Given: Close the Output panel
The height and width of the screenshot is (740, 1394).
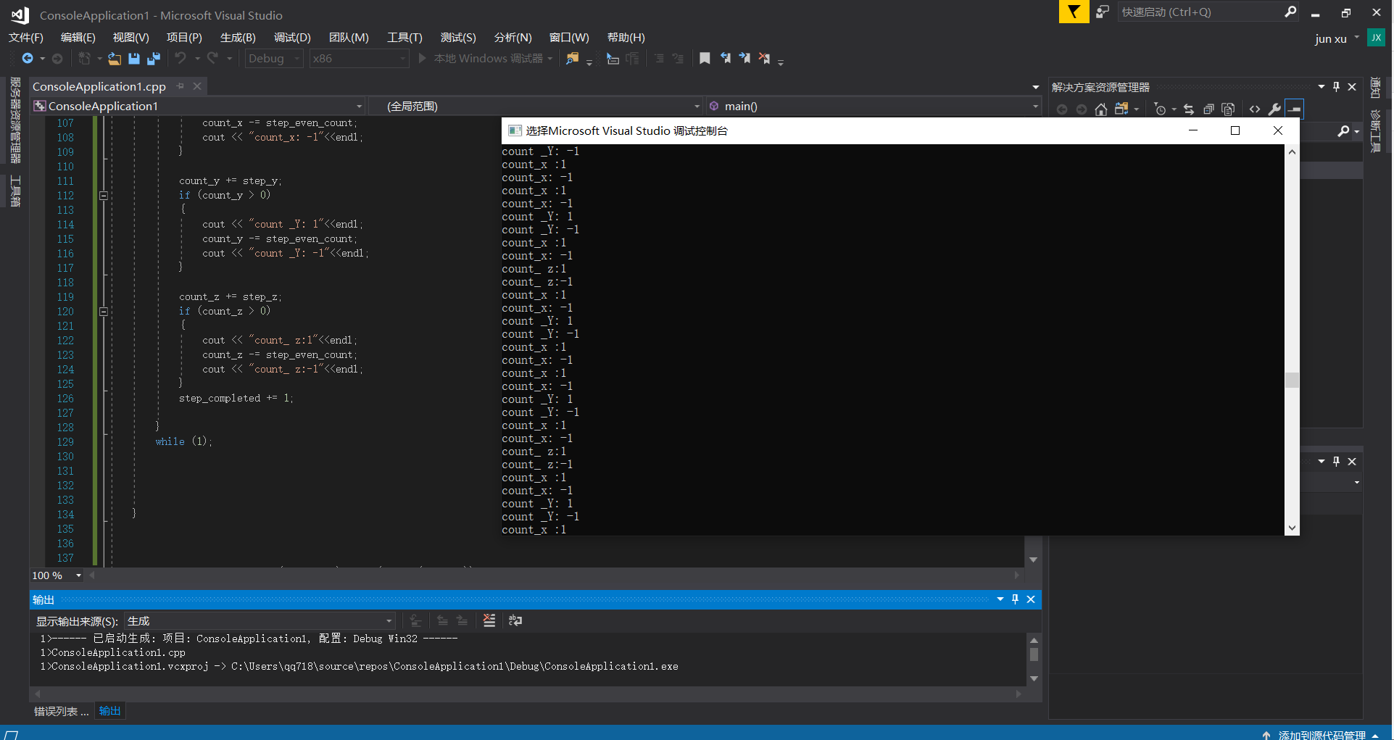Looking at the screenshot, I should [1031, 599].
